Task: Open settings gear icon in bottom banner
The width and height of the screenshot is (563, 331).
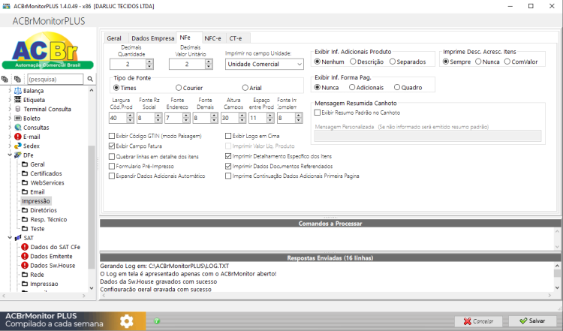Action: point(126,321)
